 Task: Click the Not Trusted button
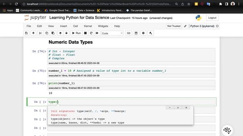[x=174, y=26]
